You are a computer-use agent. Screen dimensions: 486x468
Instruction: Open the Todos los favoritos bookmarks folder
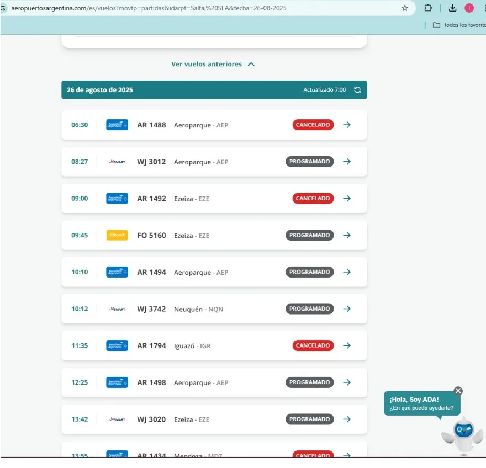point(458,25)
